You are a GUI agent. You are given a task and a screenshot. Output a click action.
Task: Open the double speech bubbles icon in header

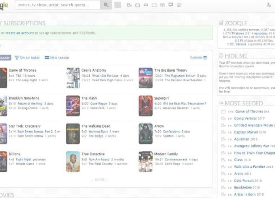coord(179,5)
